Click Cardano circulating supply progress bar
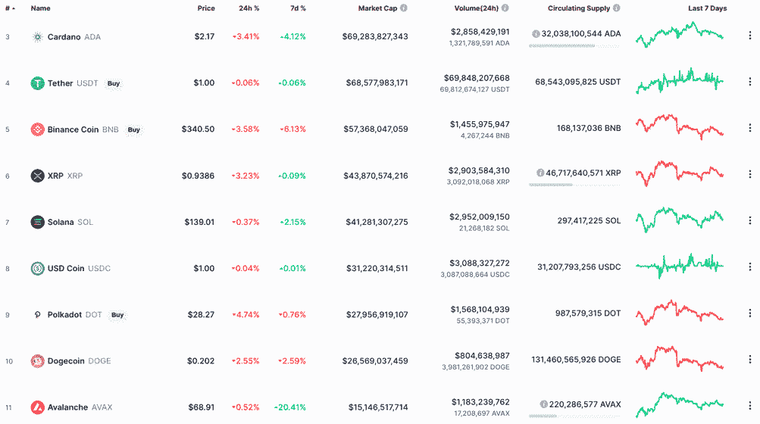Image resolution: width=760 pixels, height=424 pixels. 574,46
